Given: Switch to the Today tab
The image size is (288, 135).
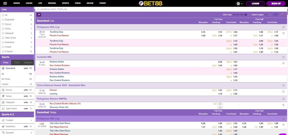Looking at the screenshot, I should click(x=5, y=63).
